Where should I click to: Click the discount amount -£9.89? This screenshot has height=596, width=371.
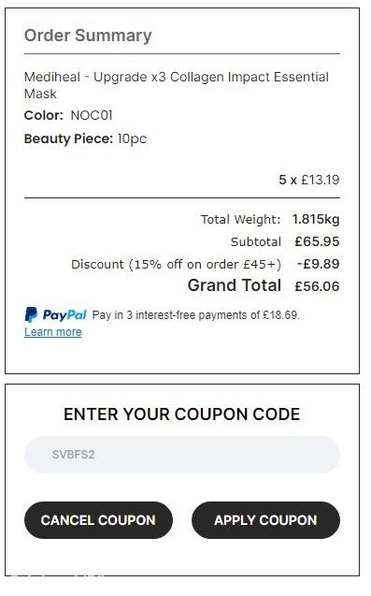point(319,264)
